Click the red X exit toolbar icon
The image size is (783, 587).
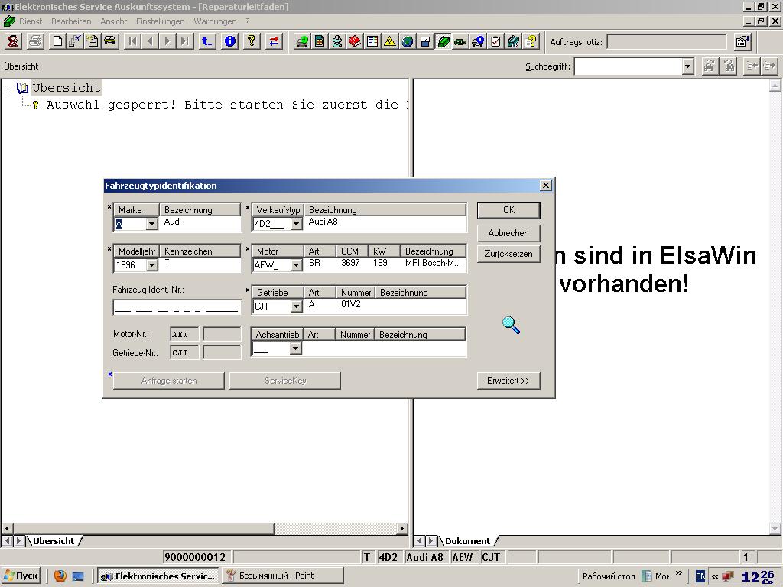13,41
